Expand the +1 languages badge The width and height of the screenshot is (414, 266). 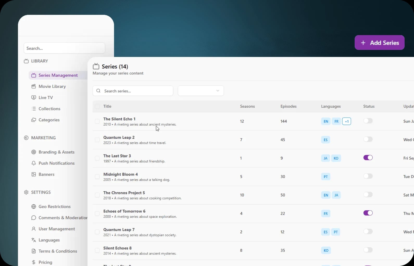click(346, 121)
